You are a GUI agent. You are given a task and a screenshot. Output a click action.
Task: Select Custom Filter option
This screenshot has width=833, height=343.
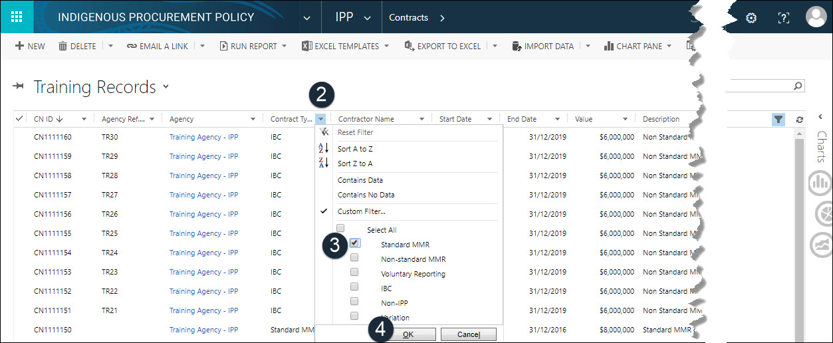tap(360, 211)
